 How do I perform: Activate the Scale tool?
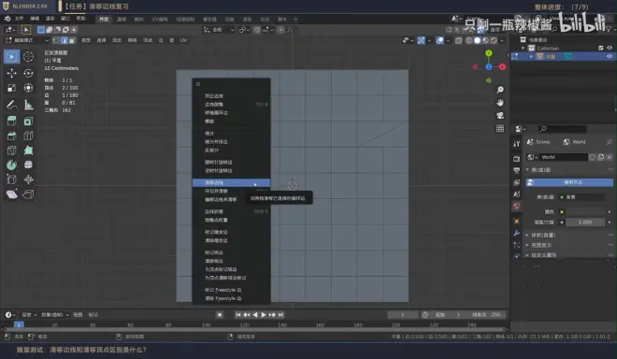12,88
